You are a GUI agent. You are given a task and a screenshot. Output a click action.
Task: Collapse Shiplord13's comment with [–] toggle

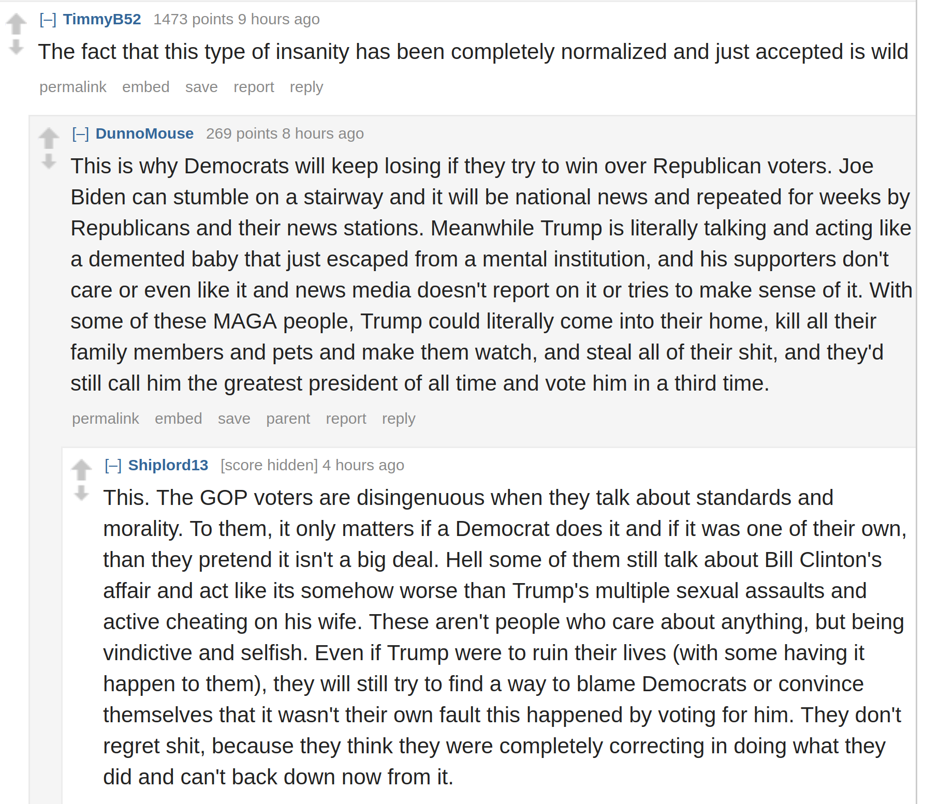coord(113,466)
